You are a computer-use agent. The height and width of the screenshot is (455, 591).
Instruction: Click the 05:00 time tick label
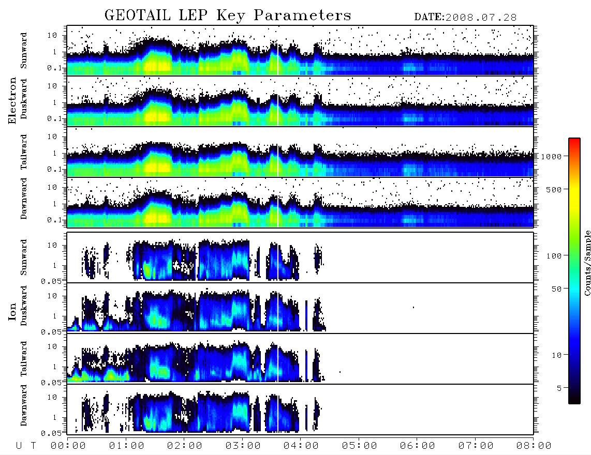point(359,446)
